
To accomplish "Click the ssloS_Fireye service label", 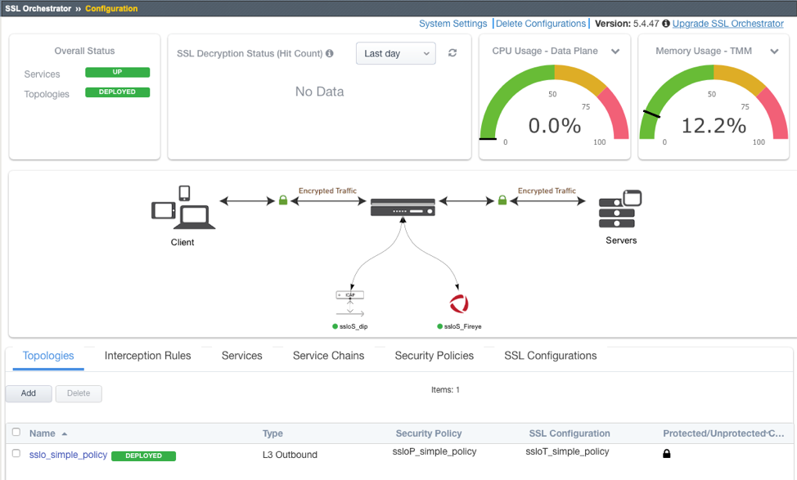I will click(462, 326).
